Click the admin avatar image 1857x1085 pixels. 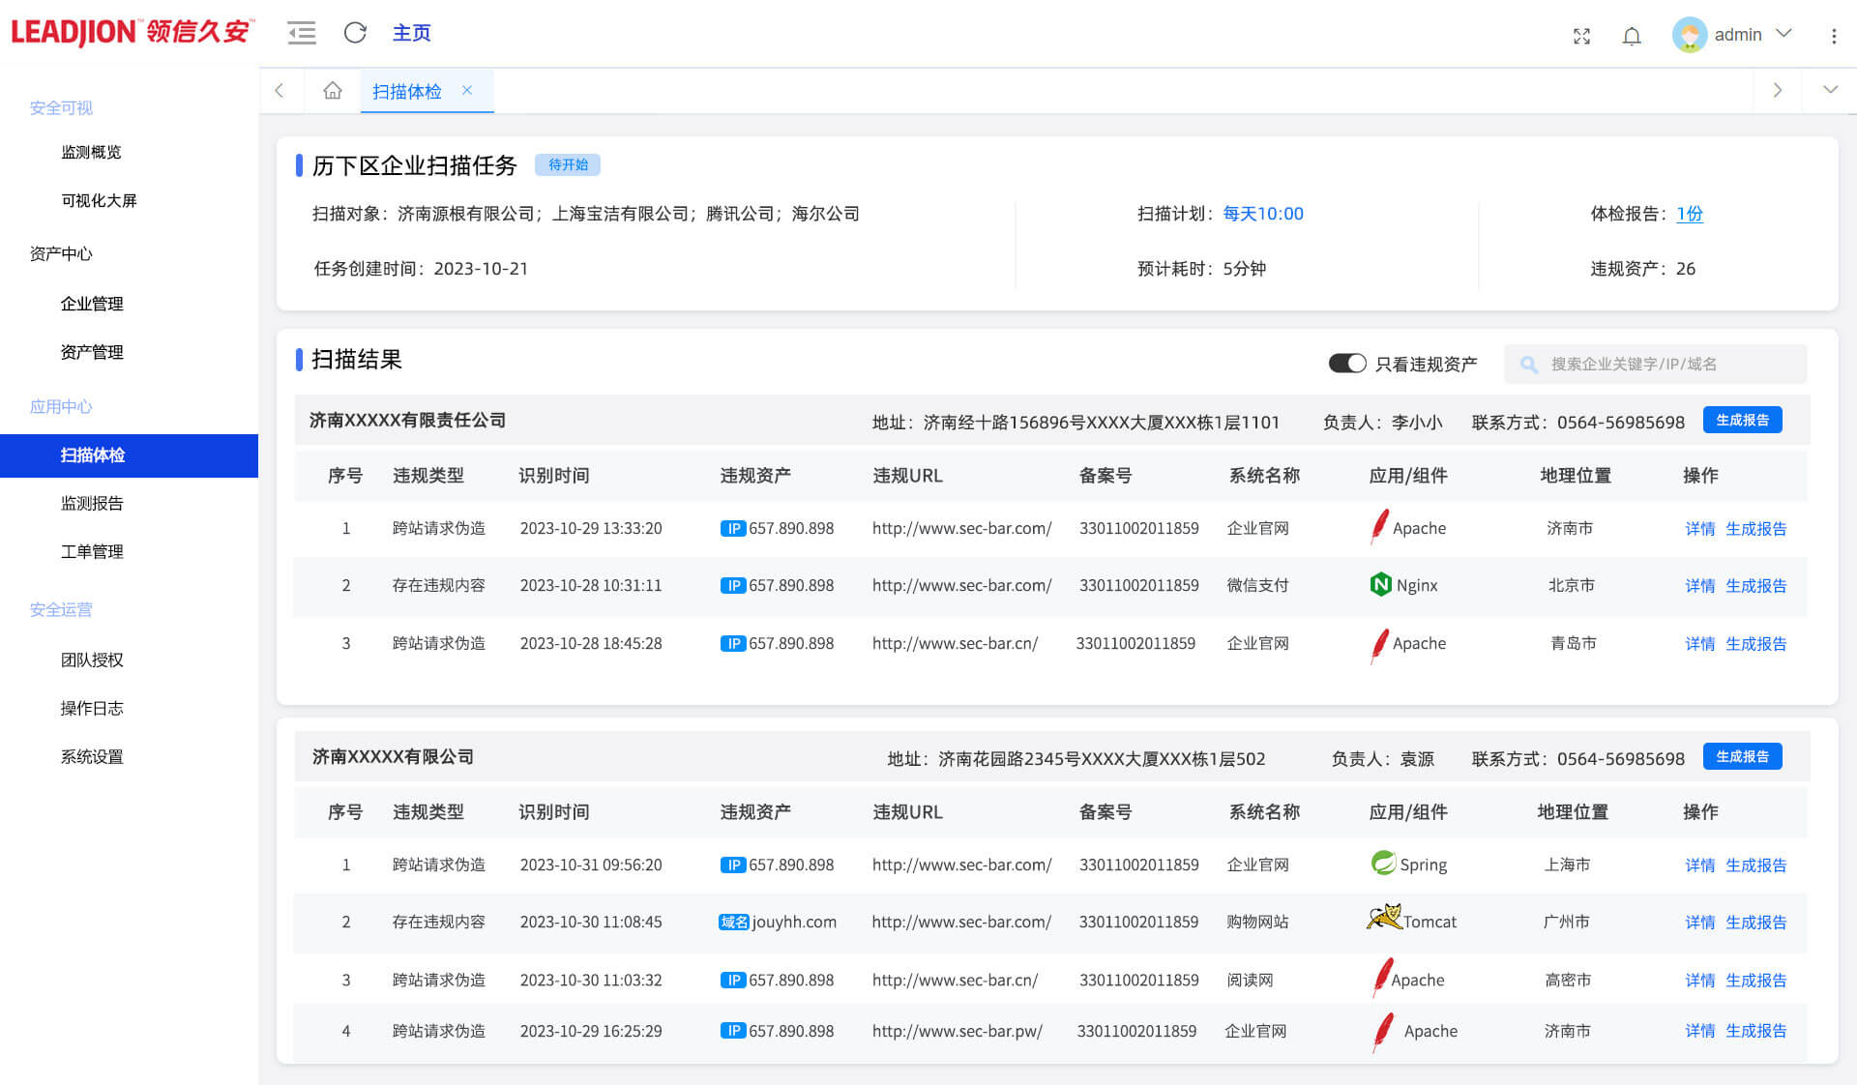1690,35
